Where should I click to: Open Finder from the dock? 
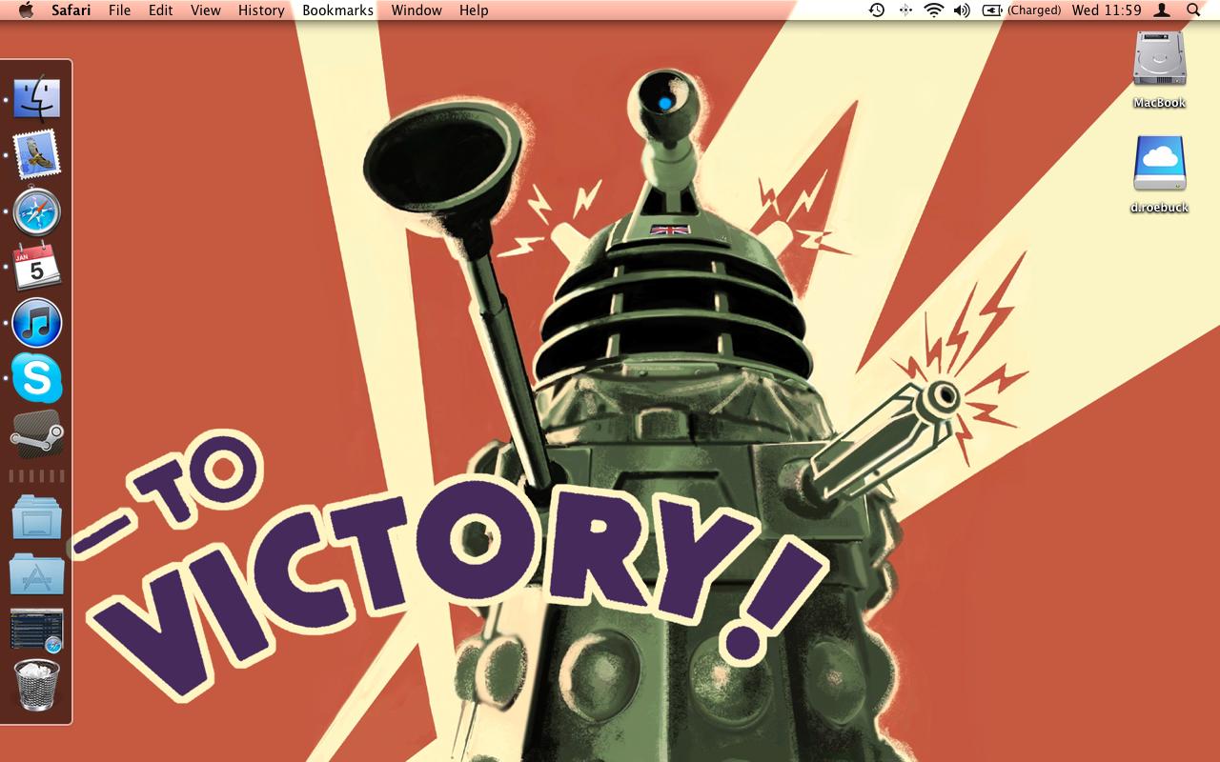(x=37, y=98)
